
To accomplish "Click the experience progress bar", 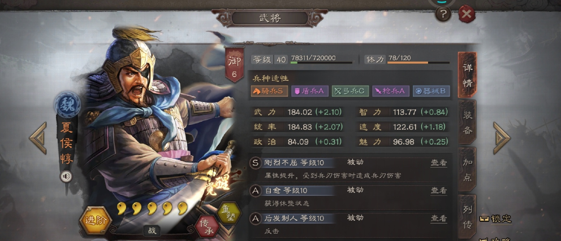I will tap(321, 63).
